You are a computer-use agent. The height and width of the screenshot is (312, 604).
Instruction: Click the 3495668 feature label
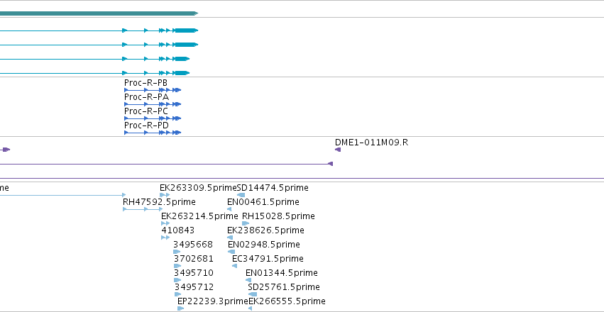coord(193,245)
